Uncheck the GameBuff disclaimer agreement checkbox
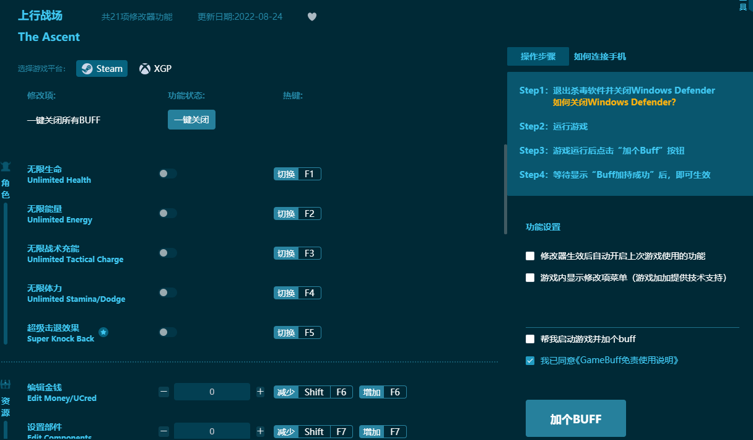 coord(530,360)
